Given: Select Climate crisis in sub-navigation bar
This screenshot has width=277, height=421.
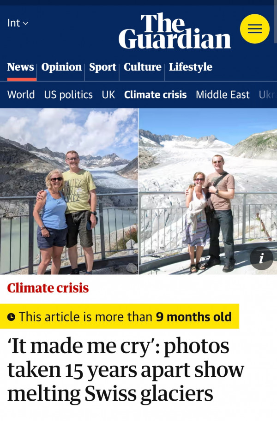Looking at the screenshot, I should point(156,95).
